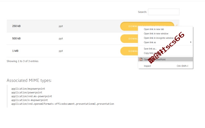Click the Search: label

click(x=142, y=12)
